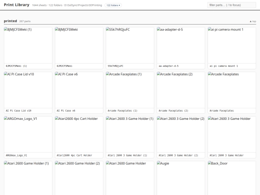Open the AI Pi Case v6 thumbnail
260x195 pixels.
(79, 90)
